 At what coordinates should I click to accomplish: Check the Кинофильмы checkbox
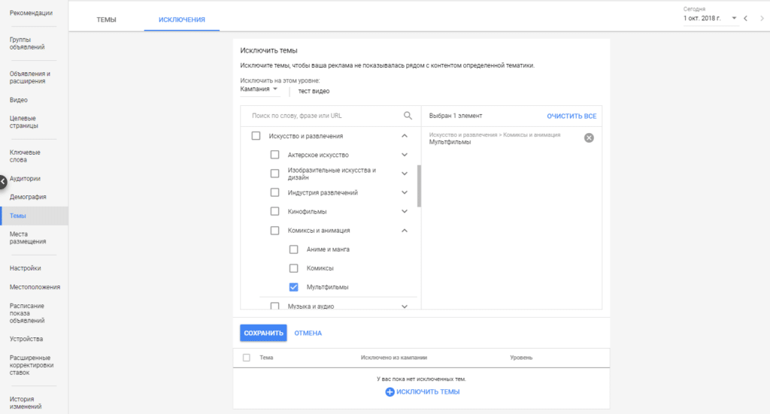coord(274,211)
